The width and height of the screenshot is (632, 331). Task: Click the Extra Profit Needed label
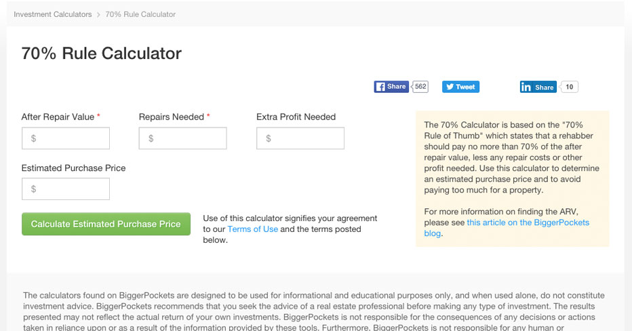coord(296,117)
